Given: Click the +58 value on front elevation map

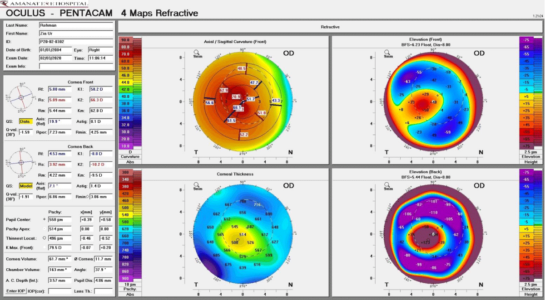Looking at the screenshot, I should [x=426, y=110].
